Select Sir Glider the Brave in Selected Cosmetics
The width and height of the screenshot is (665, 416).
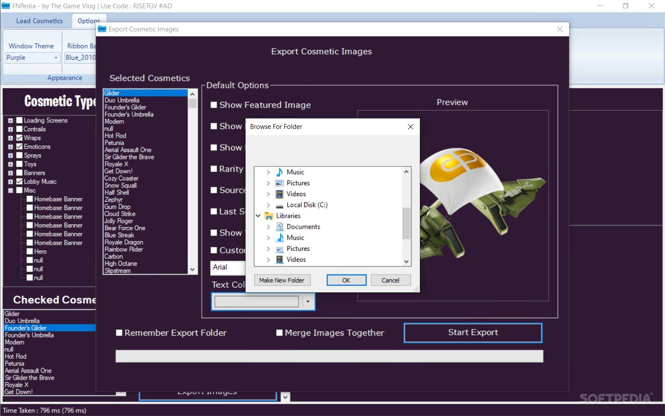129,157
